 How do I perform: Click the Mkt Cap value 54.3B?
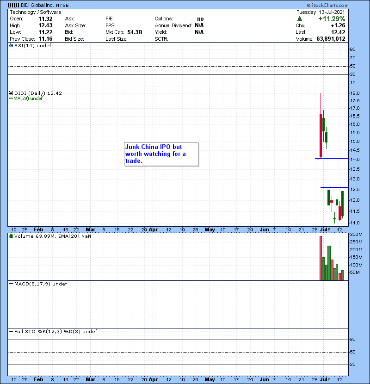coord(135,32)
